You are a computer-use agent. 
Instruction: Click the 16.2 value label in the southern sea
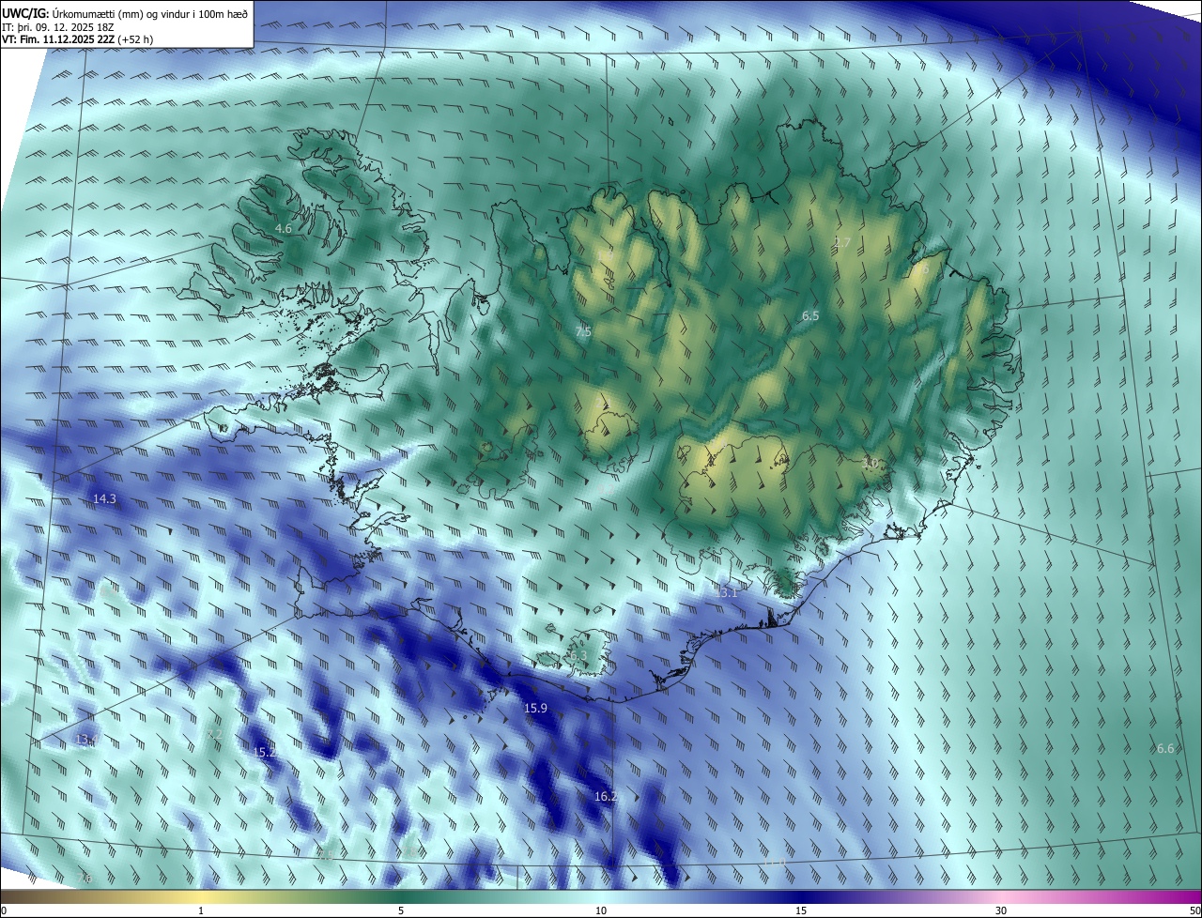coord(606,797)
